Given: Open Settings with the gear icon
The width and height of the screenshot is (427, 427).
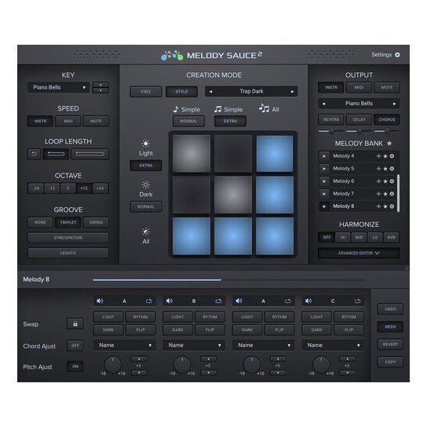Looking at the screenshot, I should pyautogui.click(x=397, y=55).
